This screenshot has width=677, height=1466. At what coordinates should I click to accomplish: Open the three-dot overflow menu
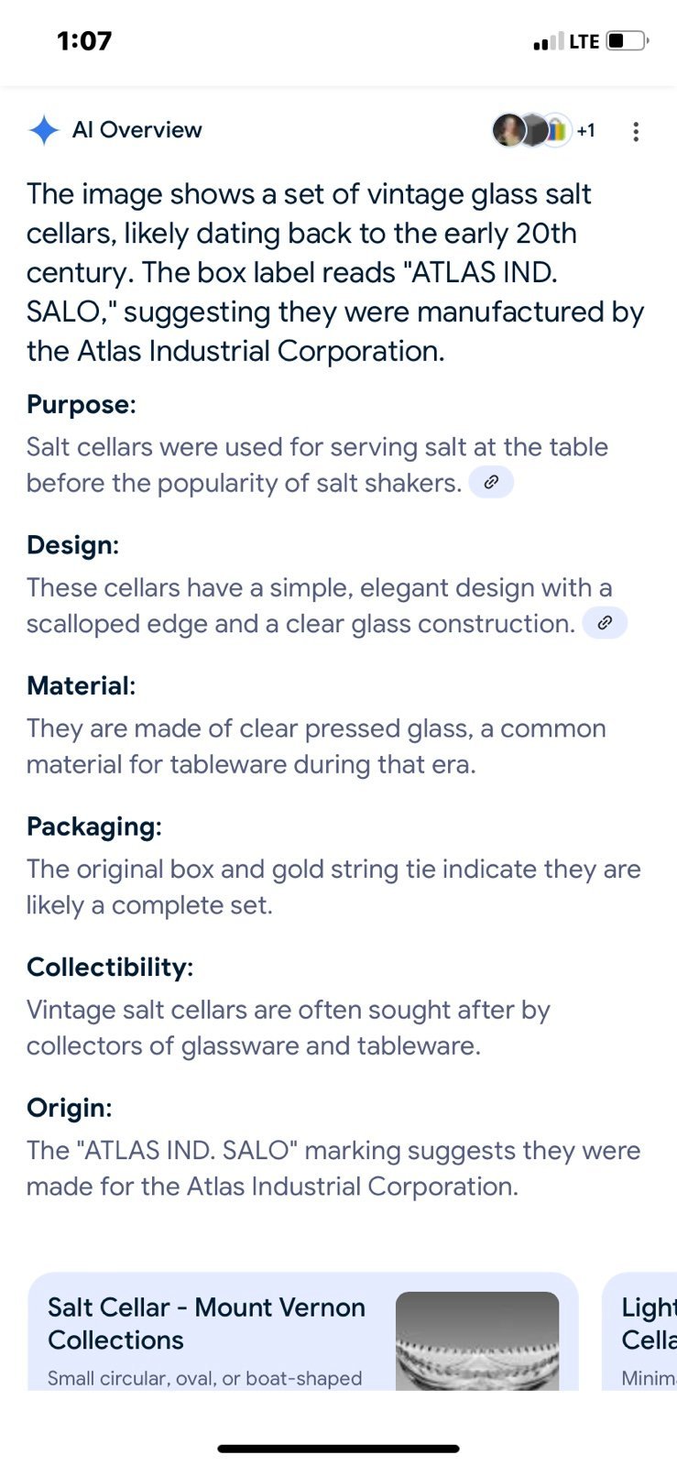pyautogui.click(x=635, y=131)
